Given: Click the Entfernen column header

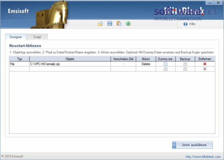Looking at the screenshot, I should pyautogui.click(x=205, y=59).
